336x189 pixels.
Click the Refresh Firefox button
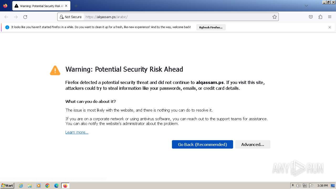pyautogui.click(x=211, y=27)
